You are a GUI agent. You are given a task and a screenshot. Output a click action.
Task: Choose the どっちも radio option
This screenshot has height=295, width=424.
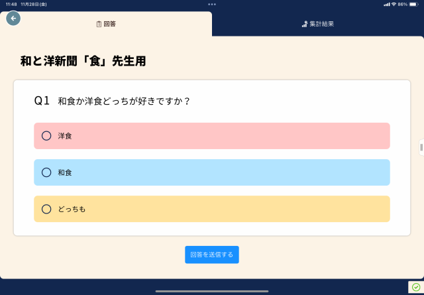(46, 209)
